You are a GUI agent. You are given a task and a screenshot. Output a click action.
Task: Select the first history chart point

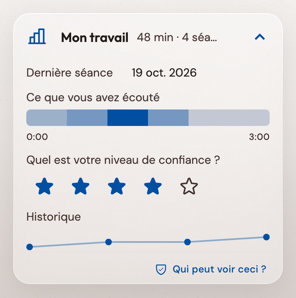pos(30,247)
